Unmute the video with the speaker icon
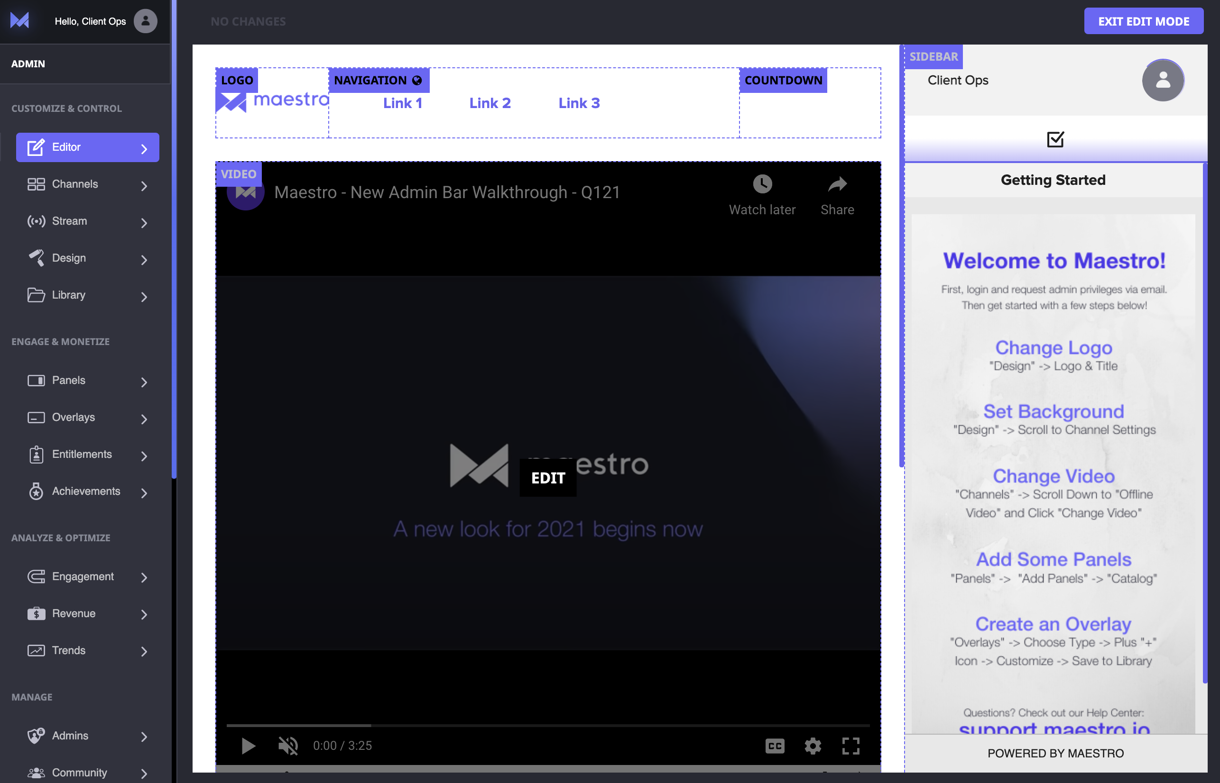 point(288,746)
